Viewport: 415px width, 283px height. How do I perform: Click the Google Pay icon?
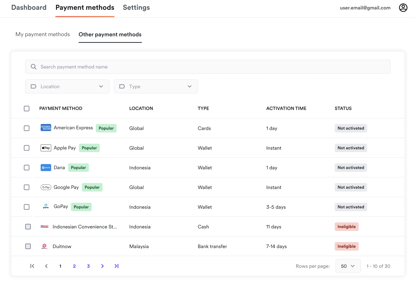(x=46, y=187)
